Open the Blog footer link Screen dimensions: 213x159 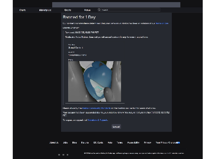[x=75, y=143]
